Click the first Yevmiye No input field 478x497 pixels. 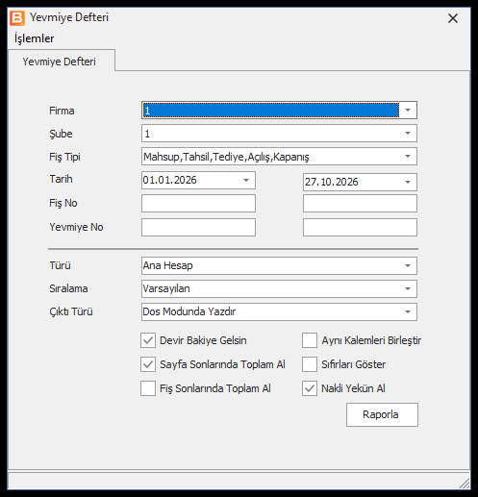pos(198,227)
